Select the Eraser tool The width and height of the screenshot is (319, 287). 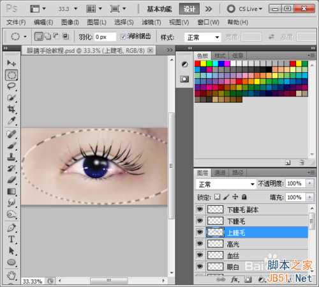pos(11,180)
